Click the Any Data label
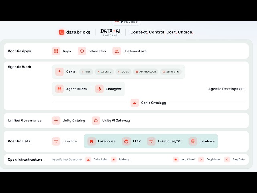 (x=239, y=160)
